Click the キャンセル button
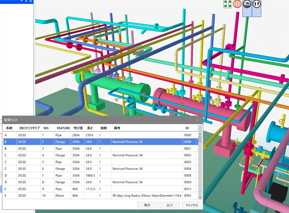This screenshot has width=289, height=213. [x=191, y=205]
